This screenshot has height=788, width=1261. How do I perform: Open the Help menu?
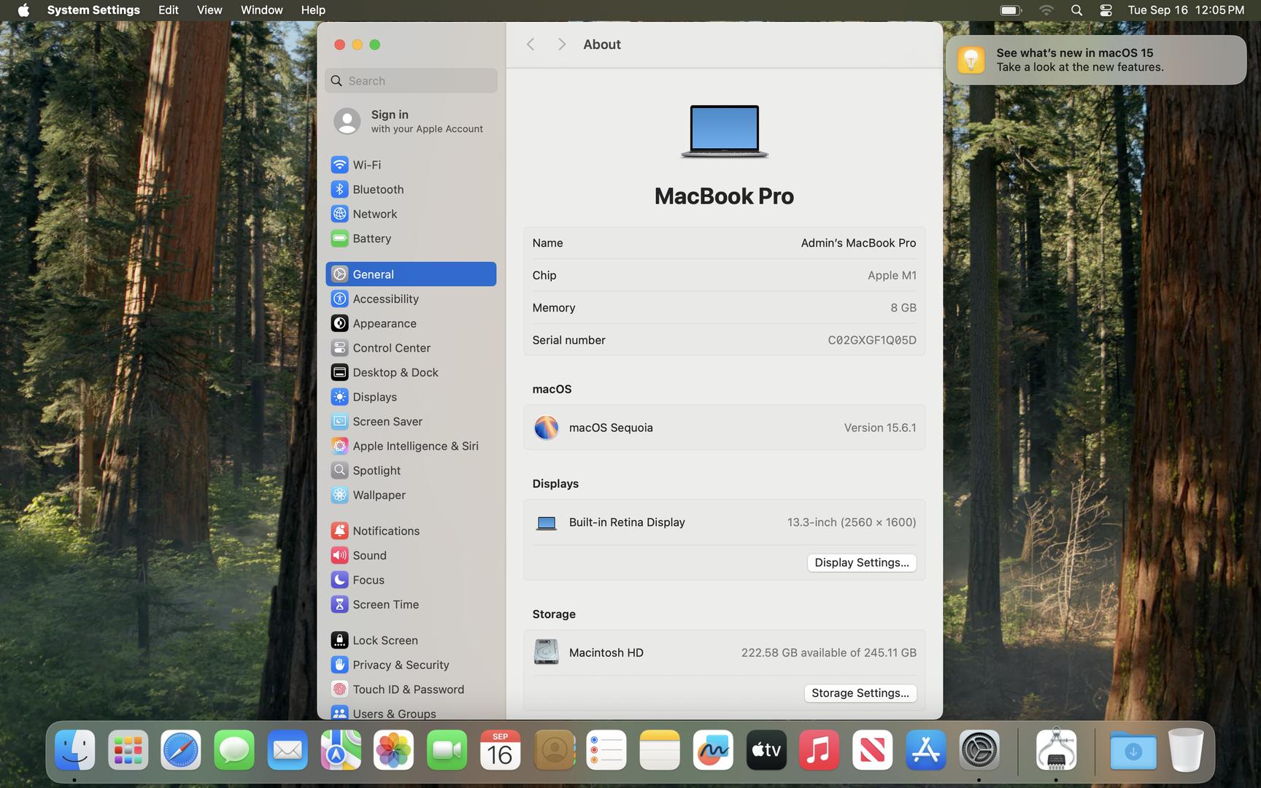pyautogui.click(x=313, y=10)
